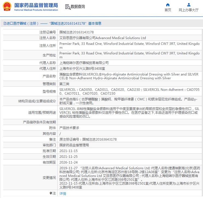Open the 网上办事大厅 link
The height and width of the screenshot is (198, 203).
(189, 10)
